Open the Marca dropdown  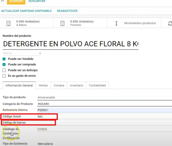point(22,53)
